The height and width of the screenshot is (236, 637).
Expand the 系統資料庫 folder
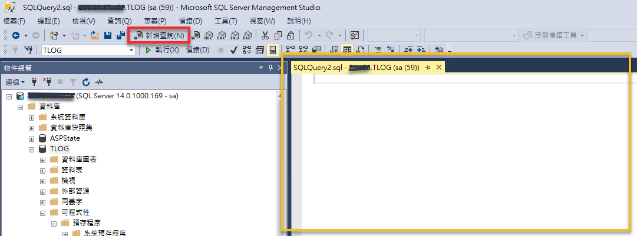(x=31, y=118)
